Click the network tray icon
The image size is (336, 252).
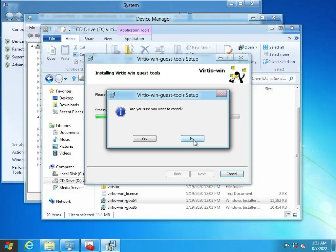pos(295,245)
